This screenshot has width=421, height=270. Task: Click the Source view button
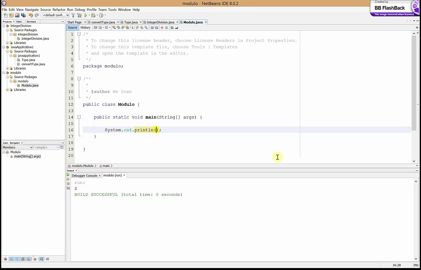tap(72, 27)
